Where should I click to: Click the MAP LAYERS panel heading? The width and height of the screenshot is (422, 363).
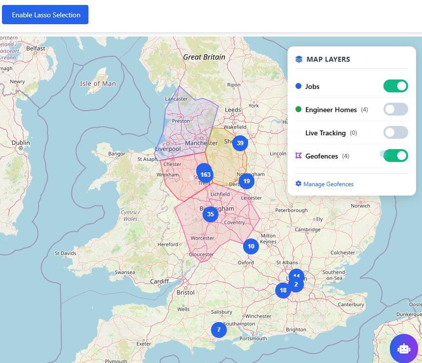tap(328, 59)
